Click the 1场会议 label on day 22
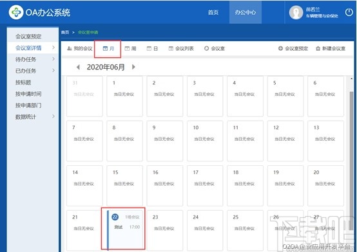Viewport: 357px width, 252px height. coord(132,217)
